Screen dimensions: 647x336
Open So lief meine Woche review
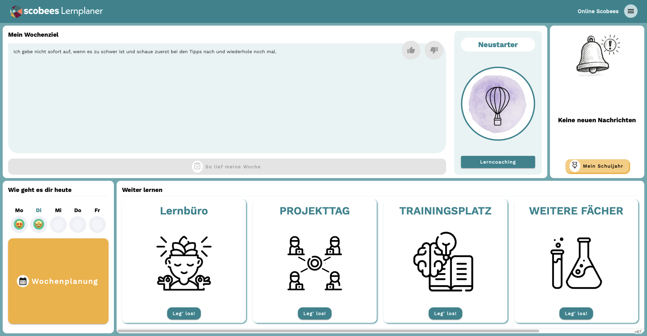point(227,167)
